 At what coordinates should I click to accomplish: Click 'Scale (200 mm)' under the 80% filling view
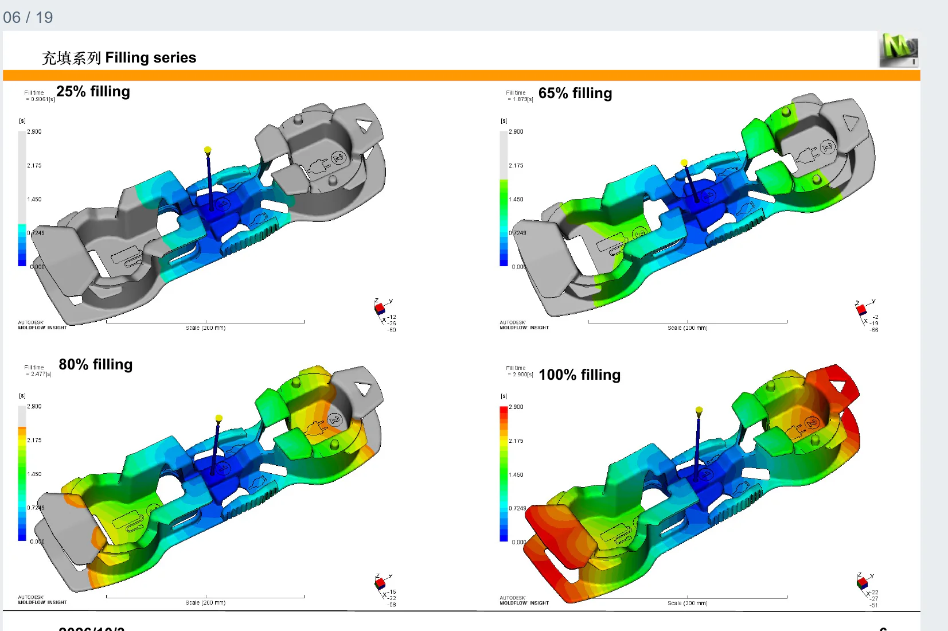pos(205,603)
